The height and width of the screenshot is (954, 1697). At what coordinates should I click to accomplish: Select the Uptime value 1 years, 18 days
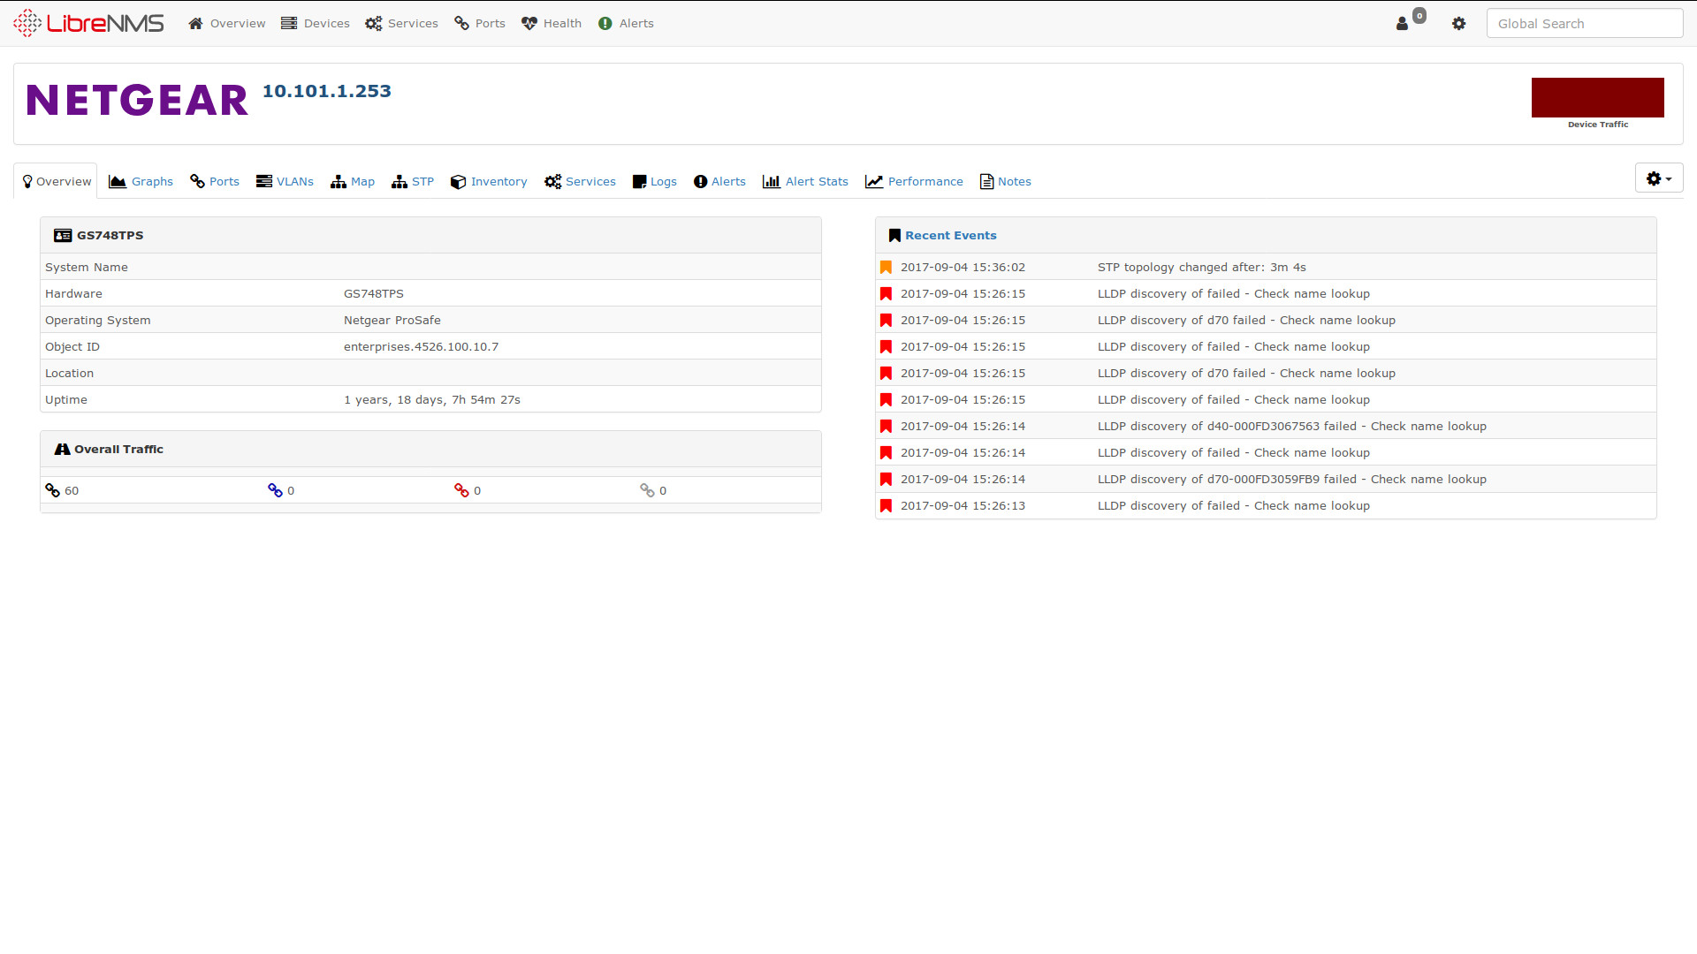[x=432, y=400]
